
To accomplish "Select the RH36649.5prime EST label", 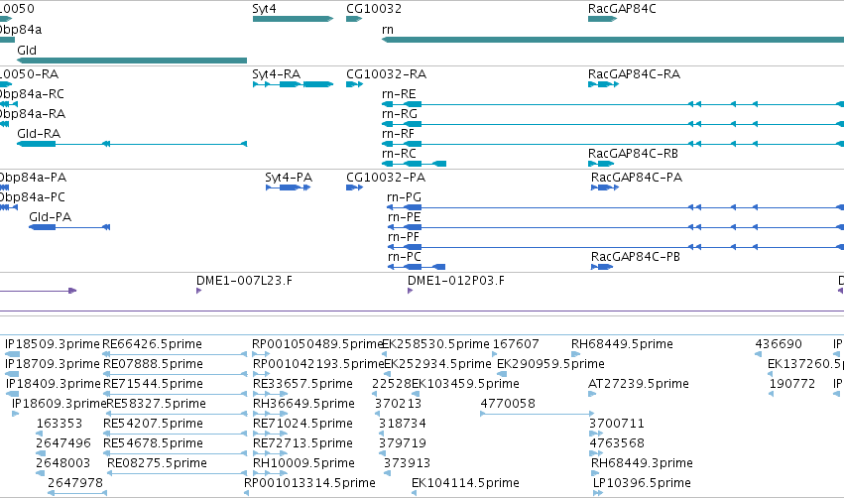I will tap(303, 404).
